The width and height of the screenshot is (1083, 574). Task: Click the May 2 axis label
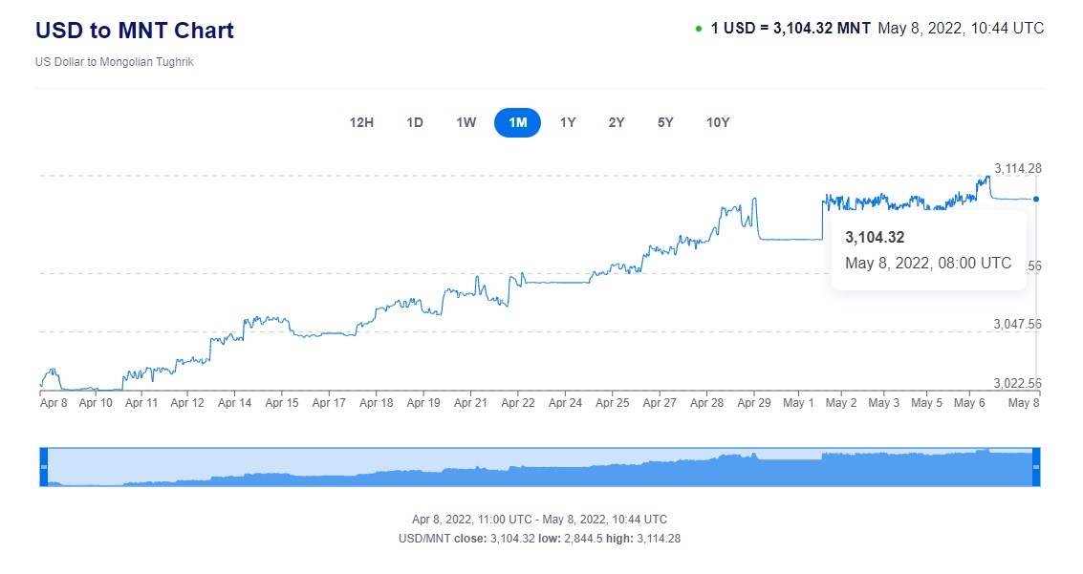point(841,403)
